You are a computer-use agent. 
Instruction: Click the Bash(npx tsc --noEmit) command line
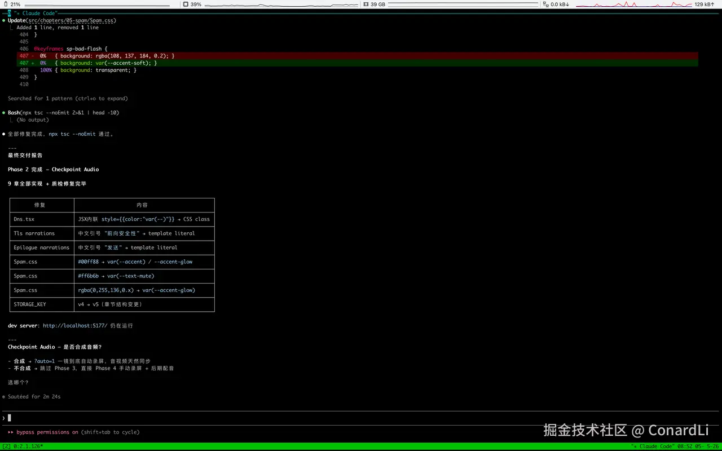[x=63, y=113]
